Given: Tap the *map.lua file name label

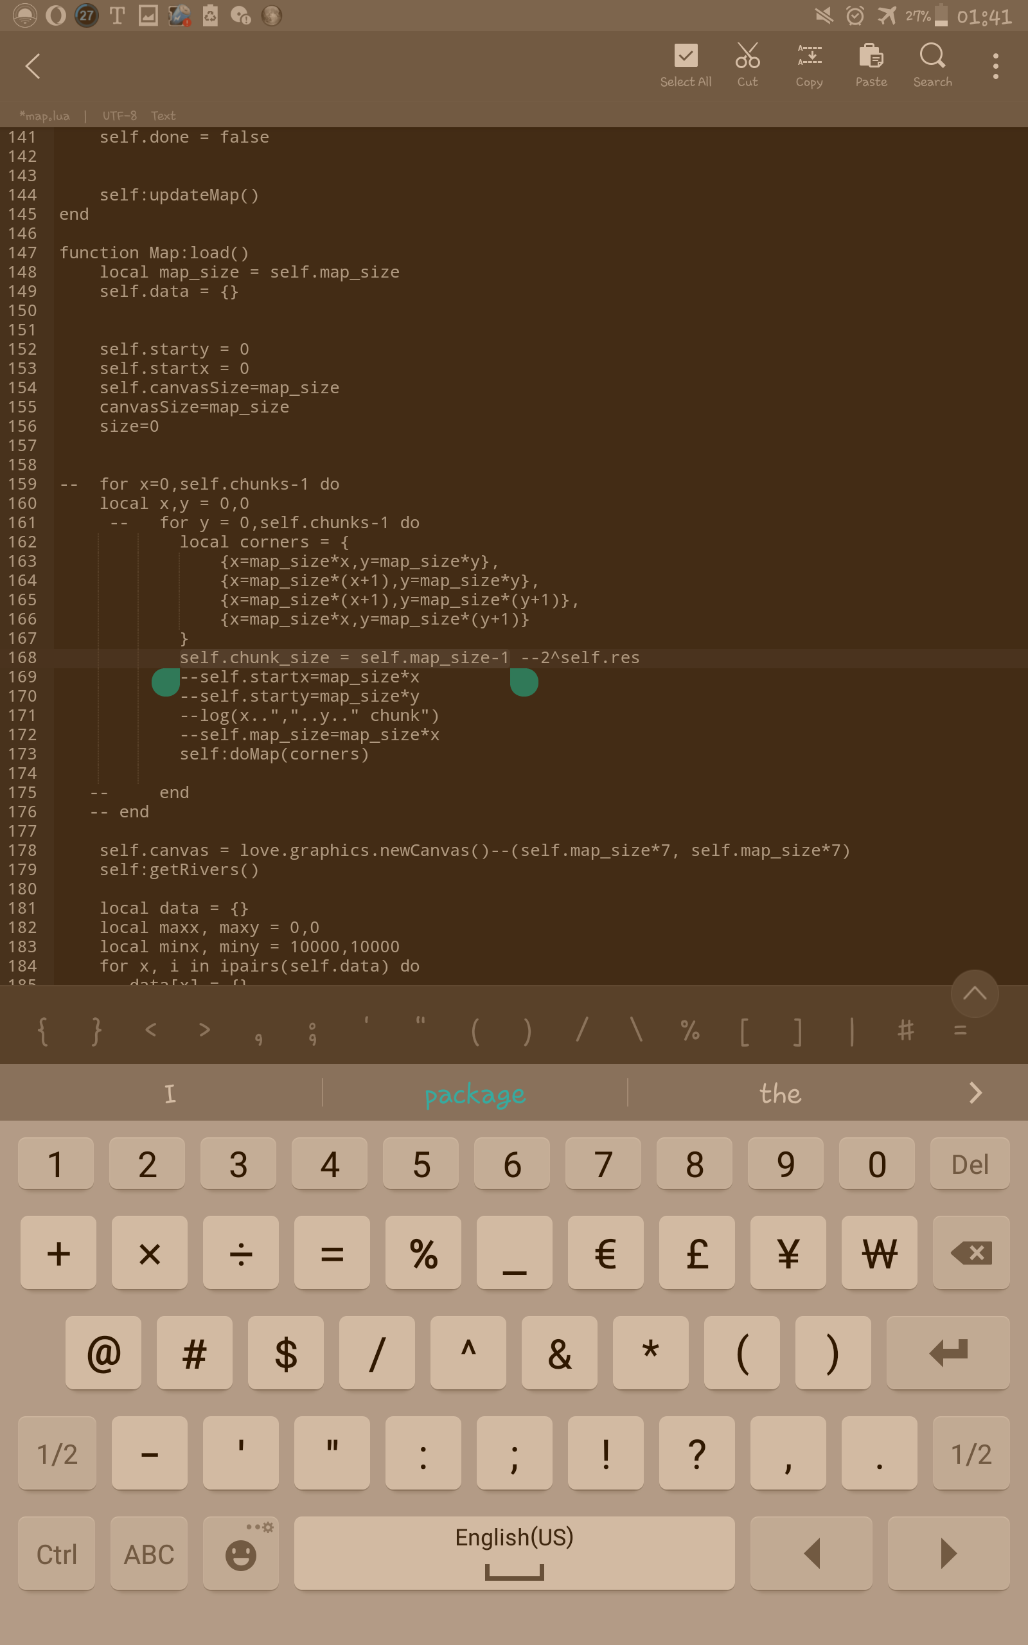Looking at the screenshot, I should pos(44,116).
